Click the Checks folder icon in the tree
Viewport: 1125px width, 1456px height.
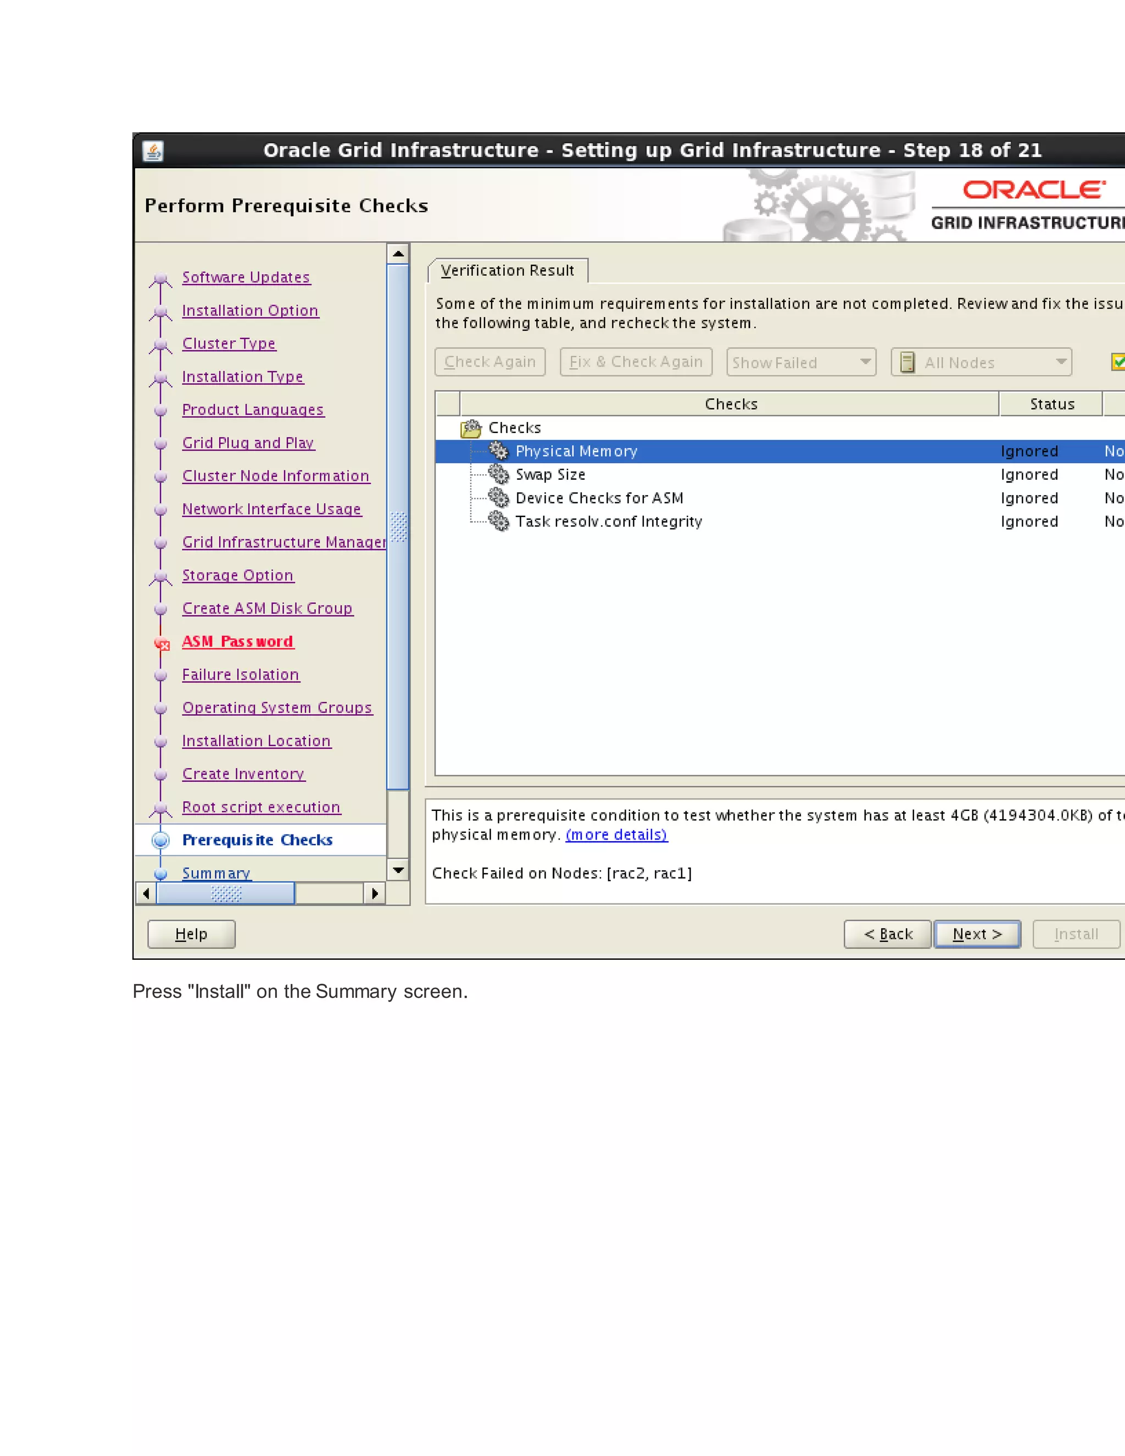(x=471, y=428)
